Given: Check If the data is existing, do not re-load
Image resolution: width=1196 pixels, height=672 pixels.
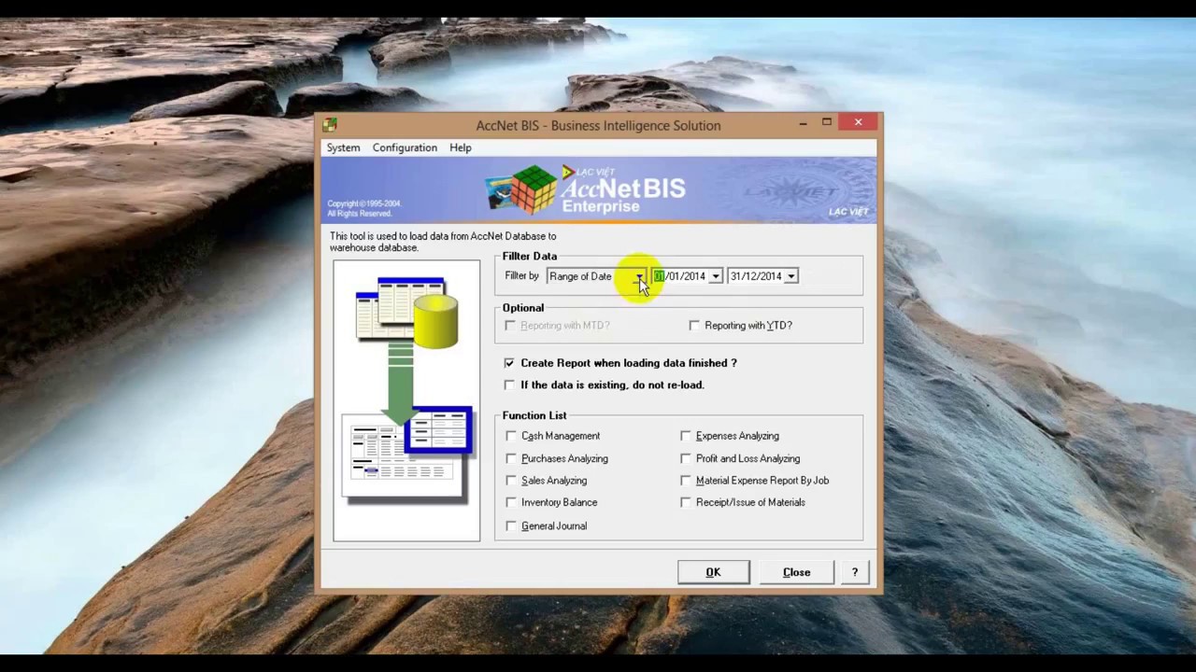Looking at the screenshot, I should click(x=509, y=385).
